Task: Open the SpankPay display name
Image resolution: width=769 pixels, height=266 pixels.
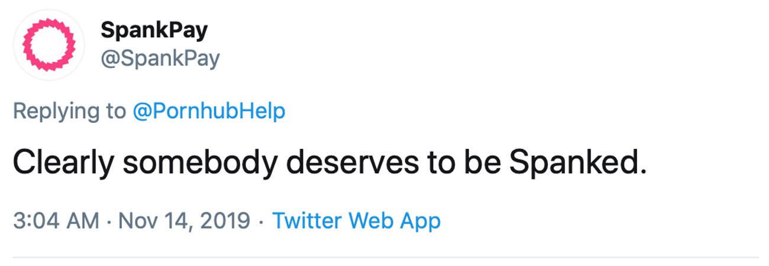Action: (x=154, y=30)
